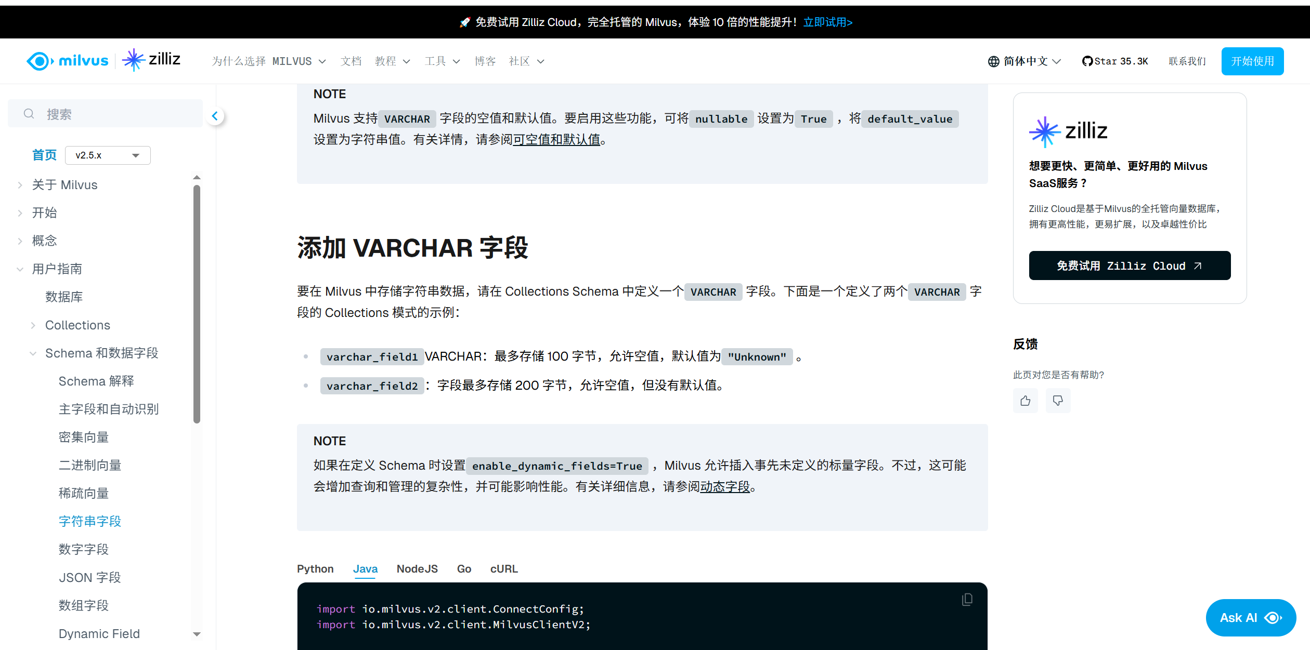1310x650 pixels.
Task: Click the 开始使用 button
Action: [x=1252, y=61]
